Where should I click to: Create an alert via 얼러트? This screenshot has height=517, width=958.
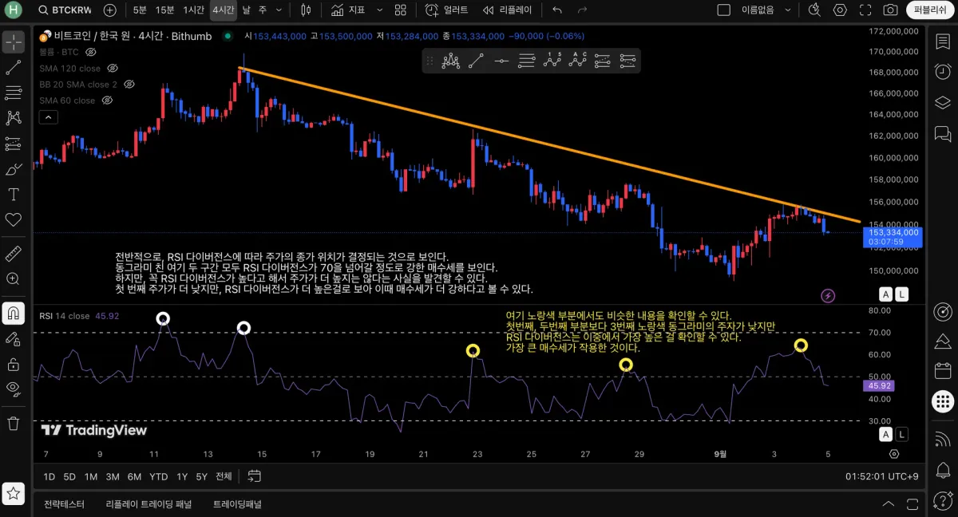click(x=446, y=10)
